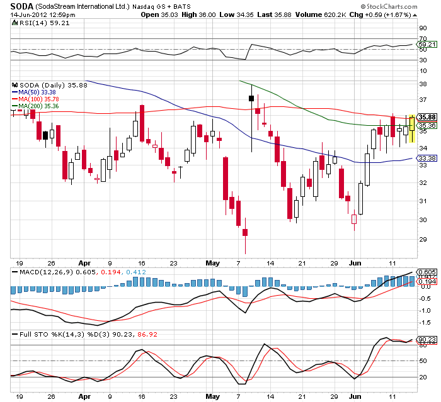Click the RSI(14) 59.21 indicator label
Image resolution: width=441 pixels, height=402 pixels.
tap(44, 23)
